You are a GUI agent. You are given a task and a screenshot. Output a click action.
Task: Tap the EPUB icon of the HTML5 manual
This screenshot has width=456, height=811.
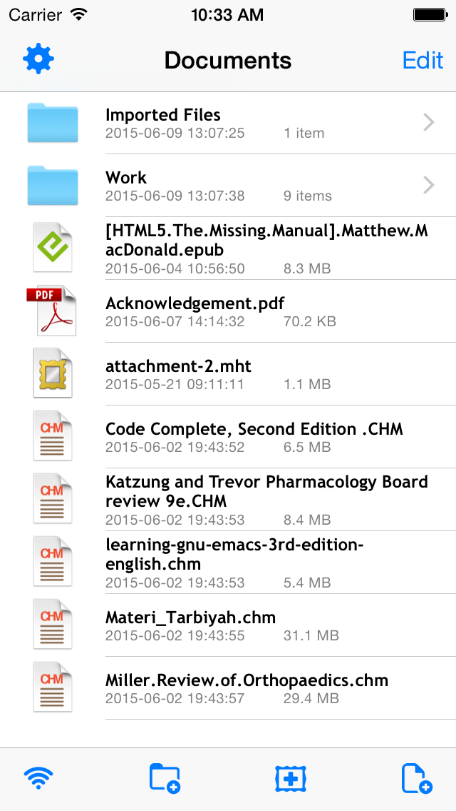[x=52, y=247]
